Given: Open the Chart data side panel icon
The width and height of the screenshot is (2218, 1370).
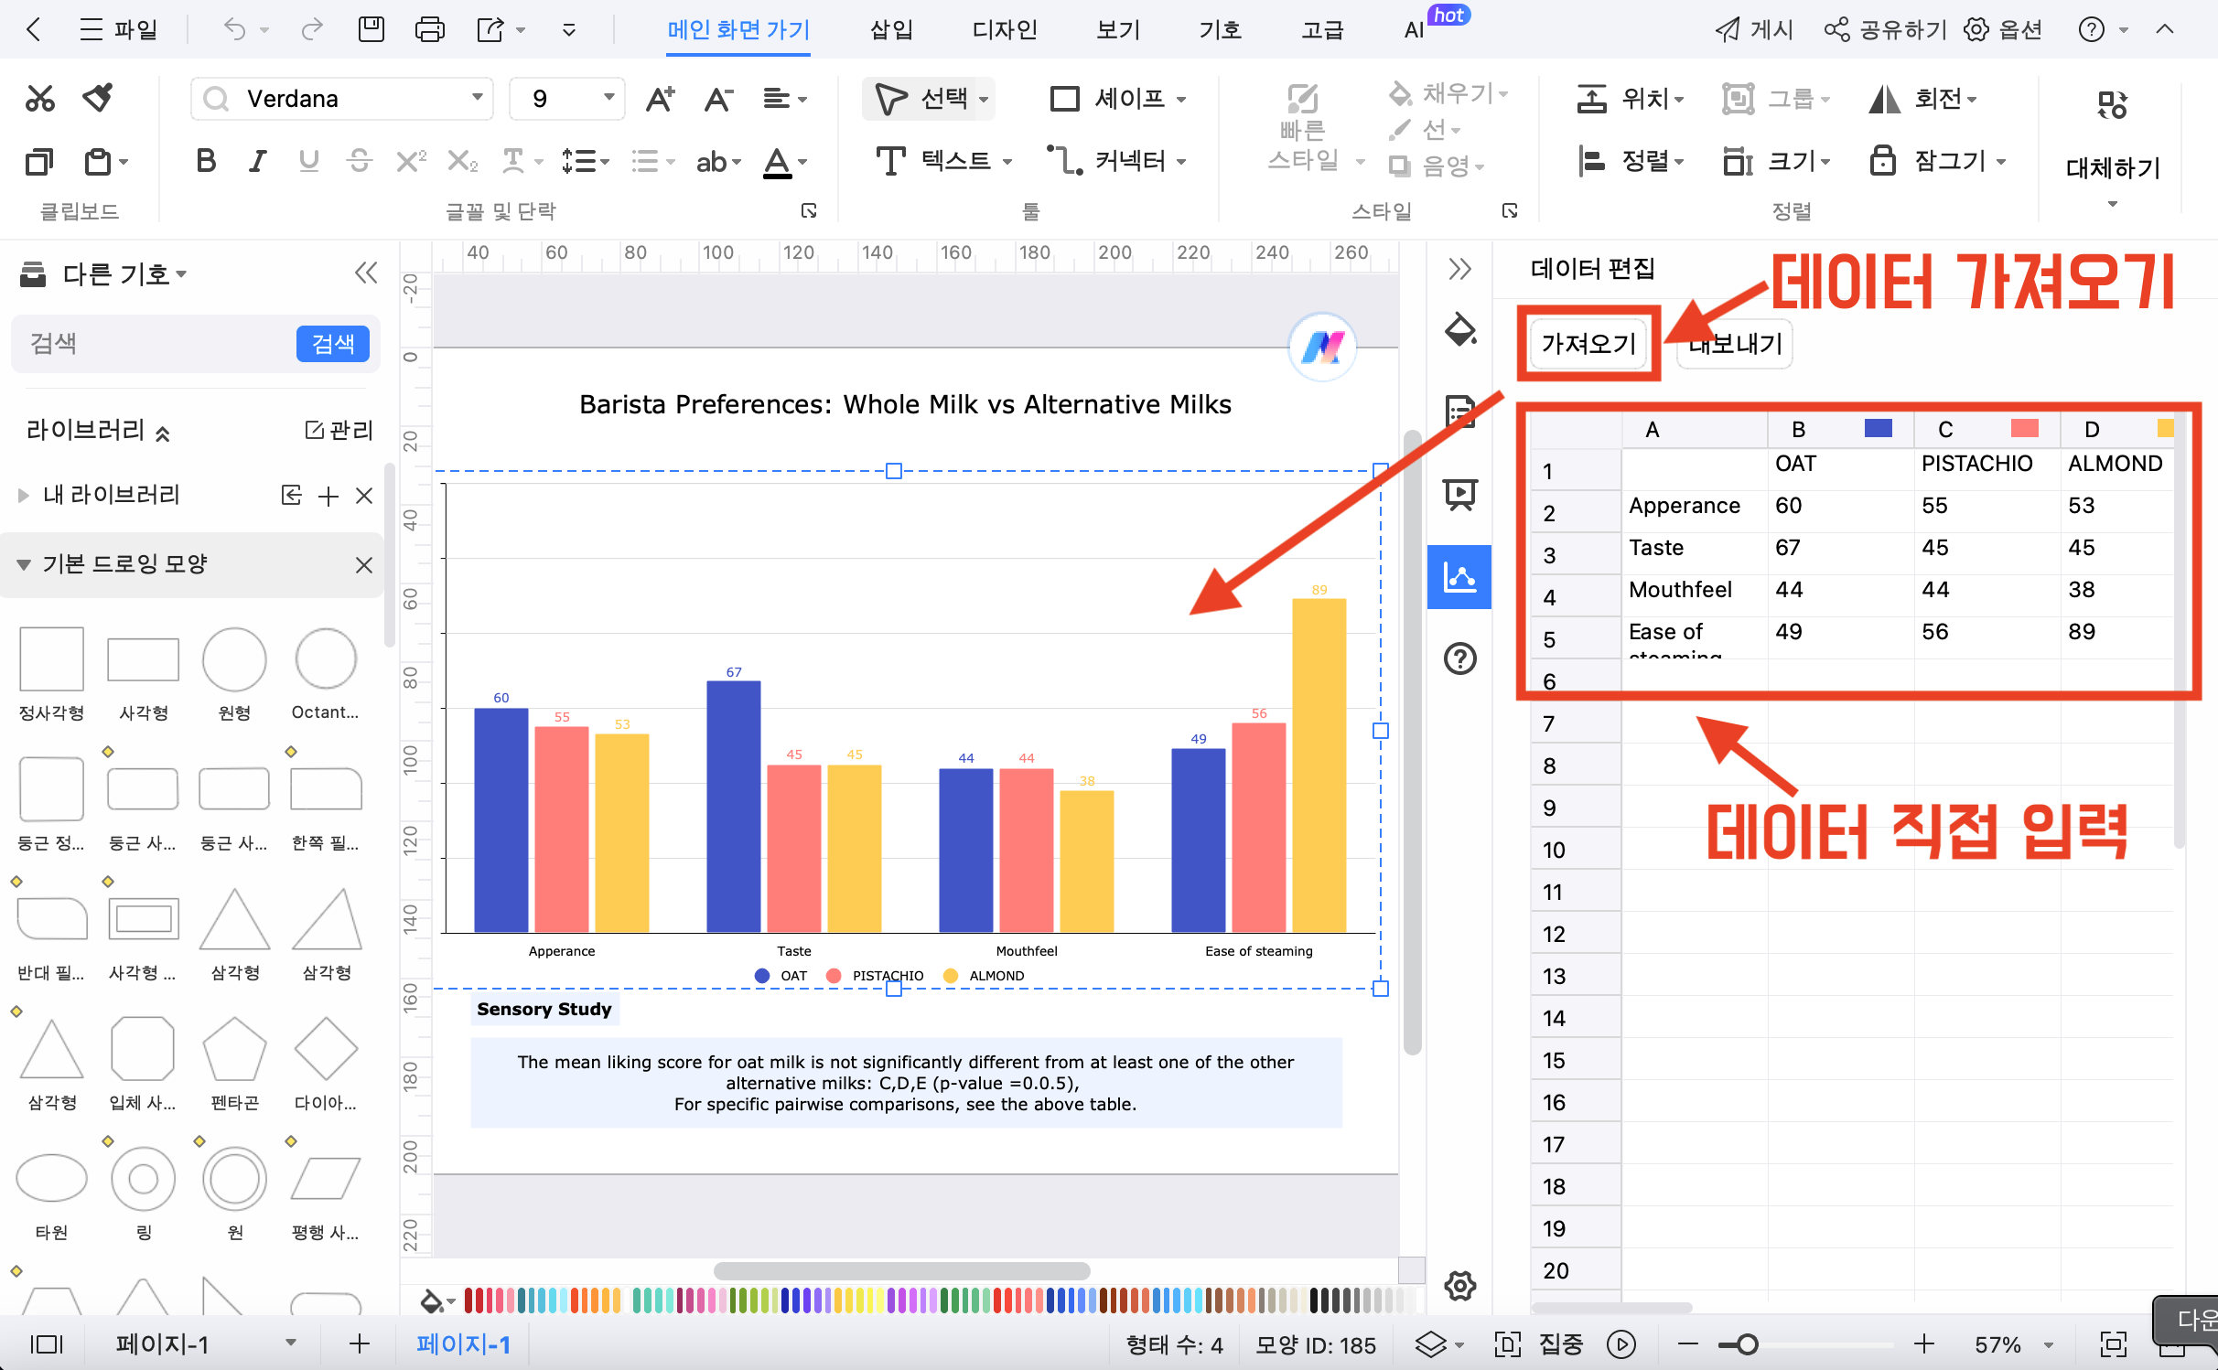Looking at the screenshot, I should pos(1459,576).
